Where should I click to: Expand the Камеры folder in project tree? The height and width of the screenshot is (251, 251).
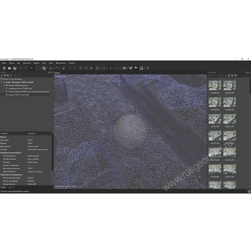pos(4,85)
